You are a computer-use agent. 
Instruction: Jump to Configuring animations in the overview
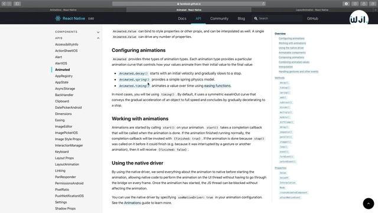coord(291,38)
